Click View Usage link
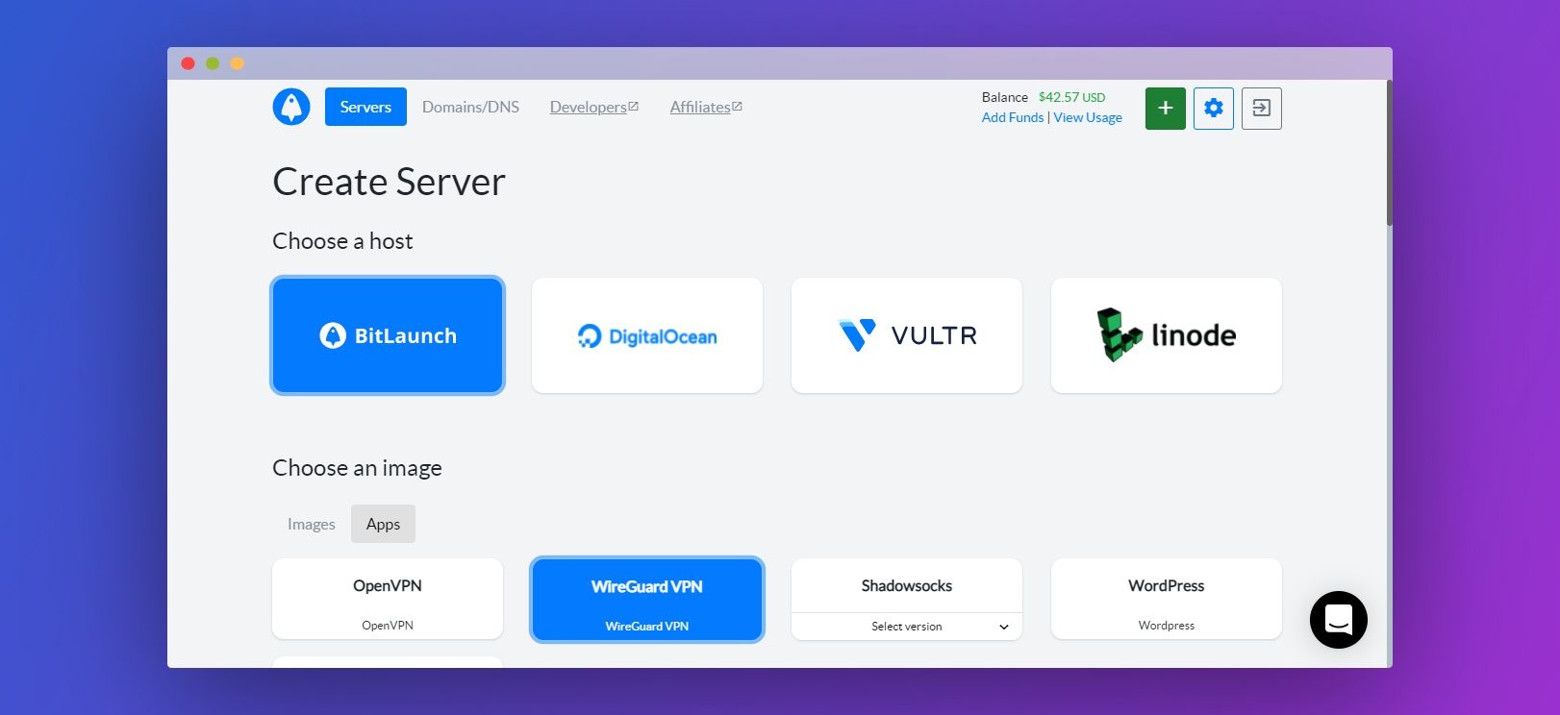Image resolution: width=1560 pixels, height=715 pixels. click(1088, 117)
